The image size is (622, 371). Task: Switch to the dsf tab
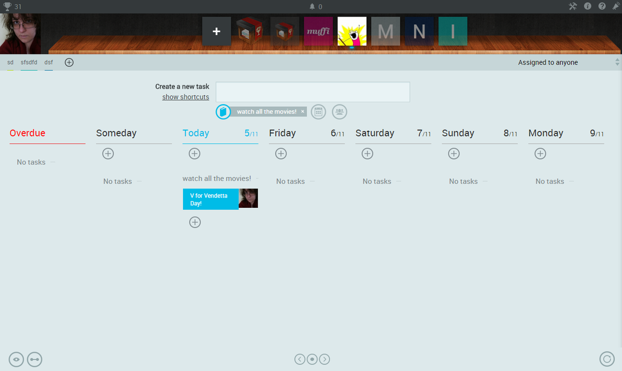pos(49,62)
